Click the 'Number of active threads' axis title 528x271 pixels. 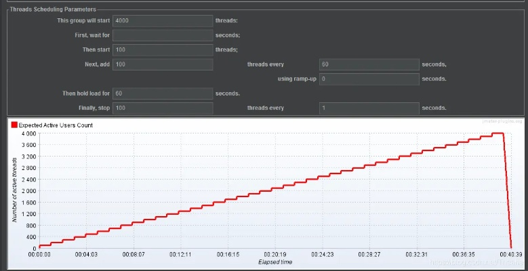[14, 190]
